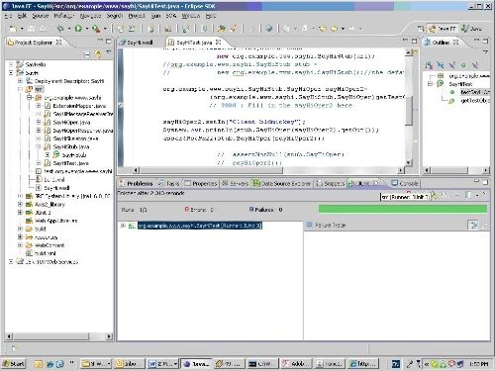Click the editor vertical scrollbar down arrow
The image size is (495, 371).
(409, 162)
